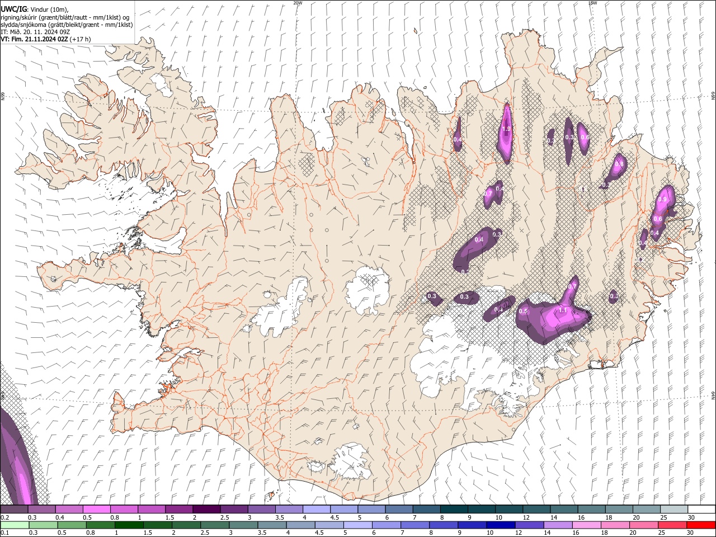Select the light violet 14 swatch in rain legend

point(558,525)
